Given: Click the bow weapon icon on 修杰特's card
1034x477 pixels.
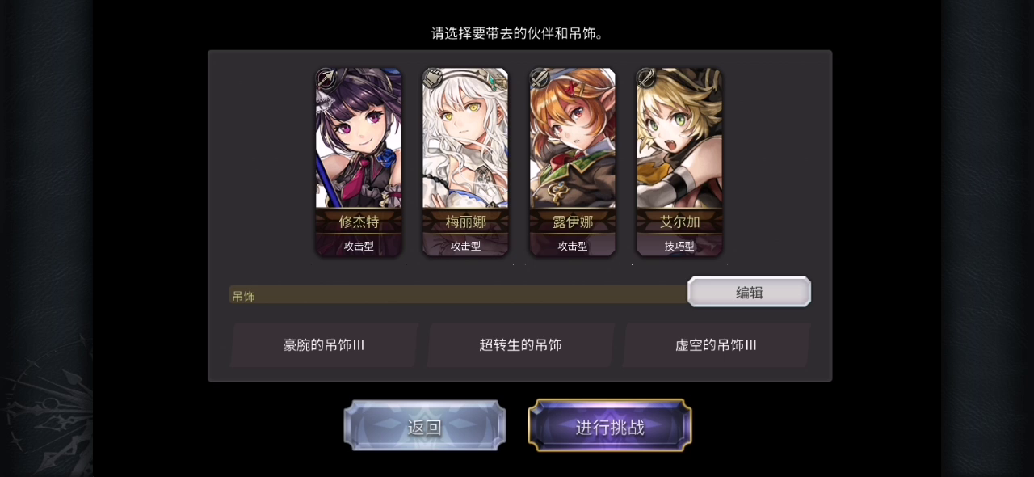Looking at the screenshot, I should coord(326,78).
